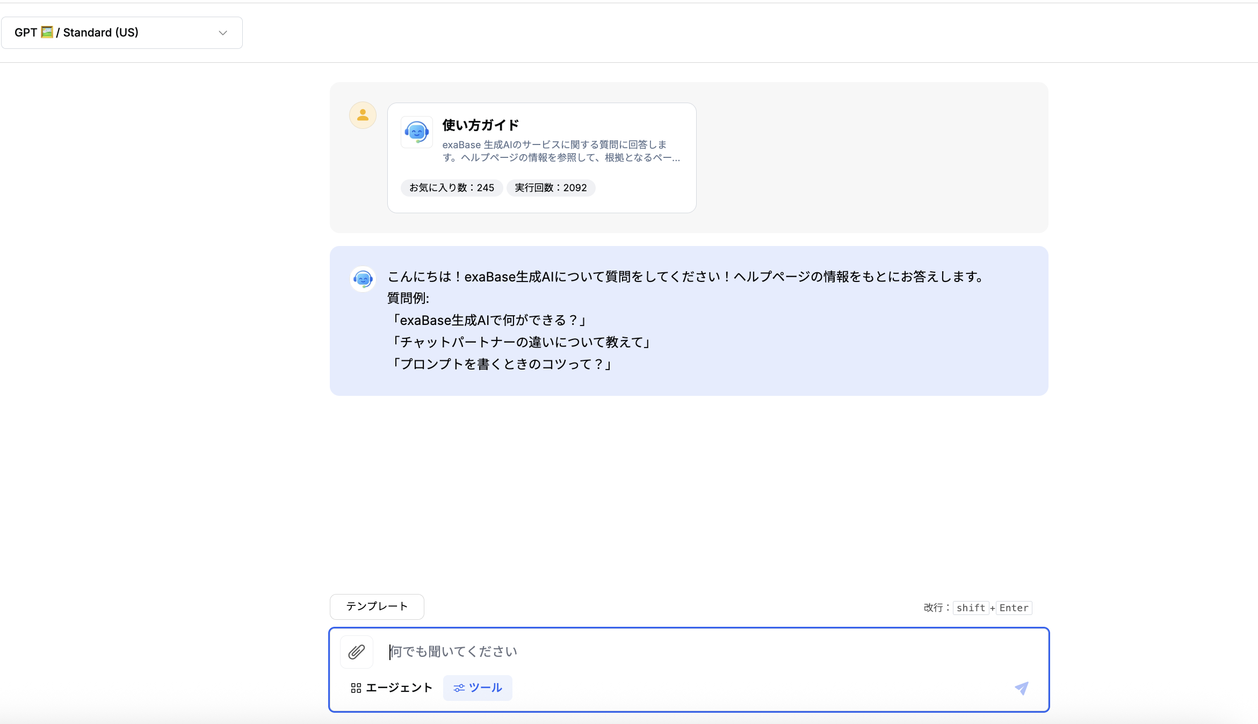This screenshot has height=724, width=1258.
Task: Click example 「チャットパートナーの違いについて教えて」
Action: coord(521,343)
